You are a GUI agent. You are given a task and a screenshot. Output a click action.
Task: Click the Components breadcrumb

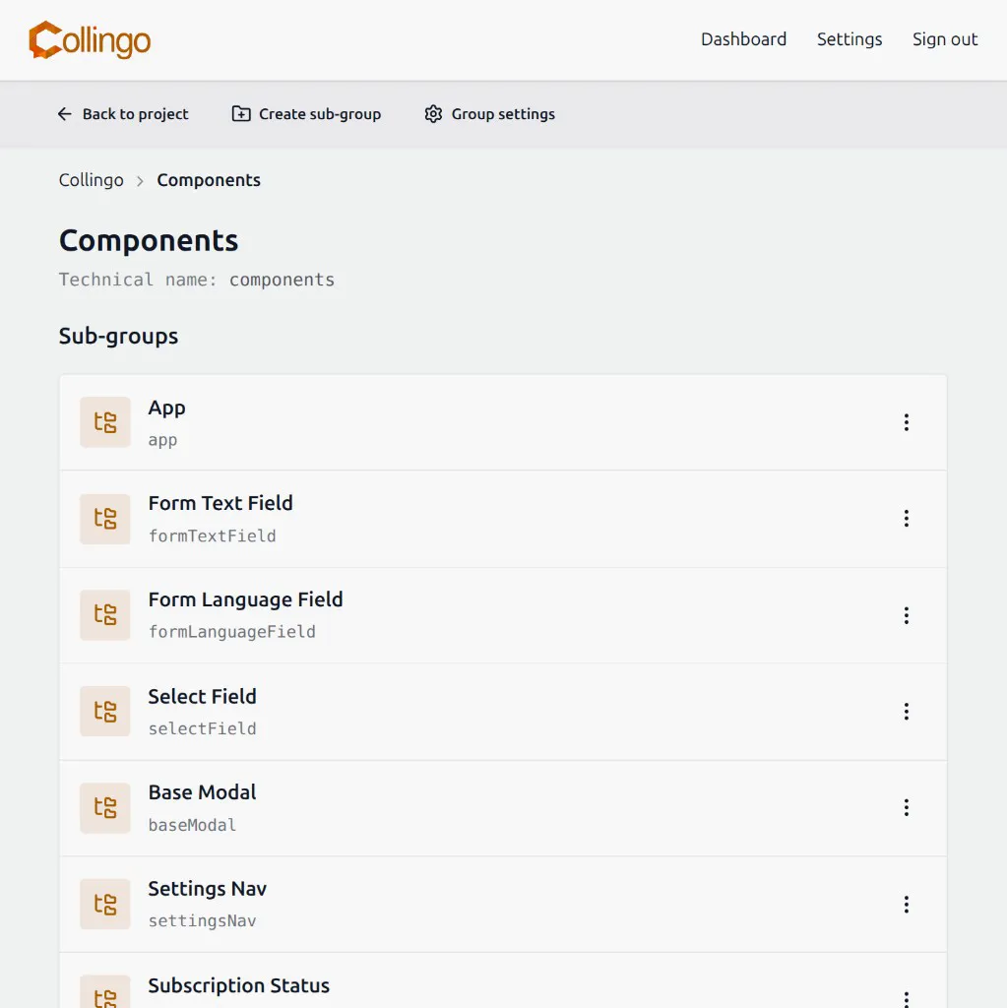(x=209, y=180)
